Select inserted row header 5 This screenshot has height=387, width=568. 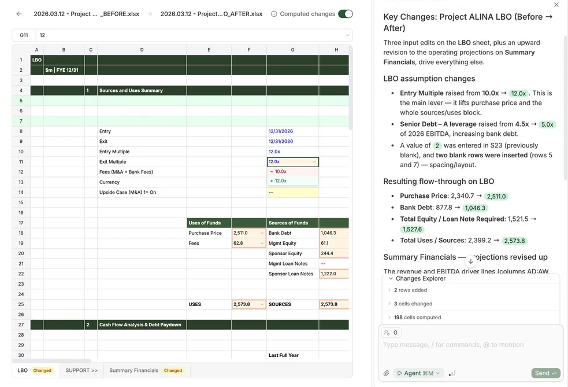[x=21, y=101]
